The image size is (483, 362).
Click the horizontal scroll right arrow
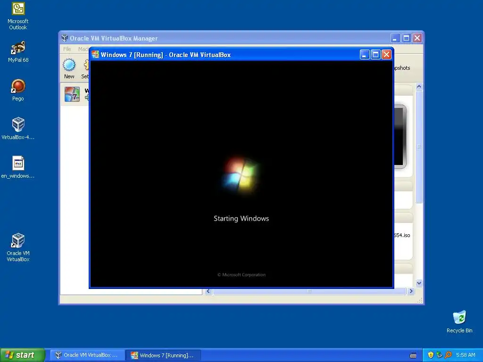click(411, 291)
